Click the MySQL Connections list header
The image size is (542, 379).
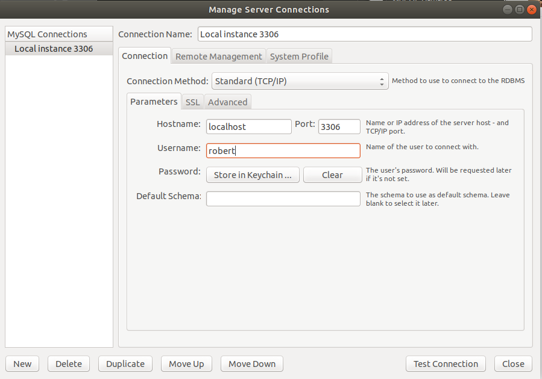click(59, 34)
